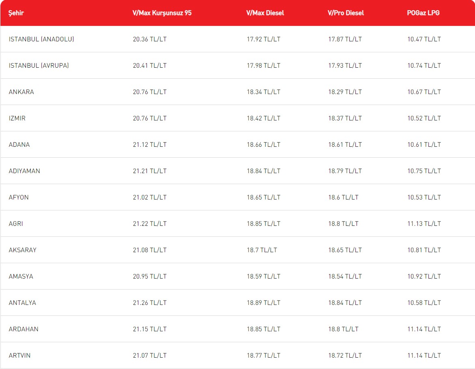Select AGRI's LPG price 11.13
Screen dimensions: 475x369
424,224
